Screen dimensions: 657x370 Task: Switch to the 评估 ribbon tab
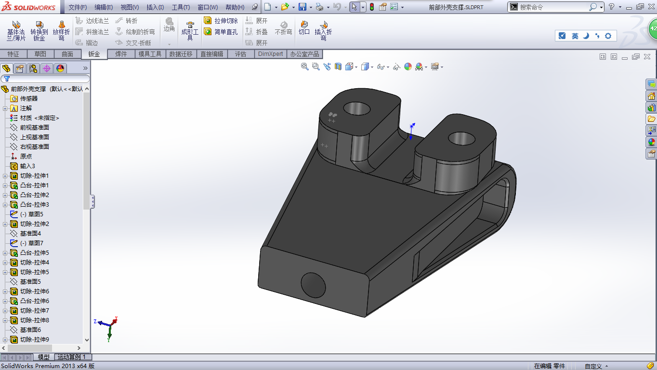(x=240, y=54)
